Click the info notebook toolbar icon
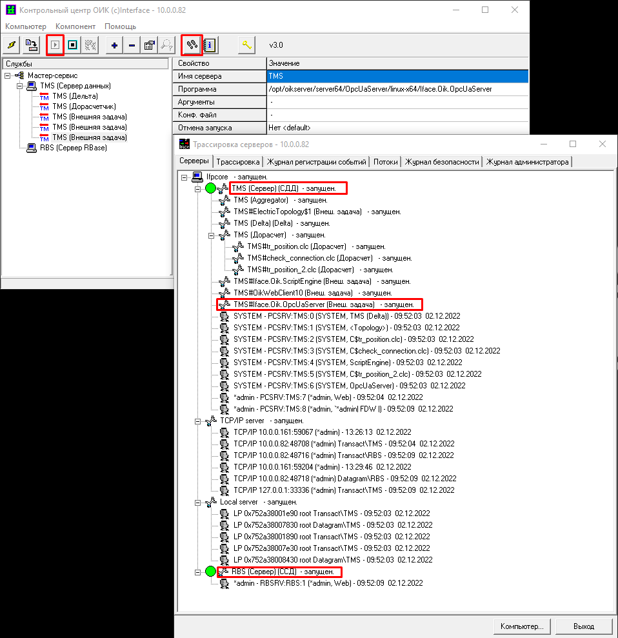 point(210,45)
